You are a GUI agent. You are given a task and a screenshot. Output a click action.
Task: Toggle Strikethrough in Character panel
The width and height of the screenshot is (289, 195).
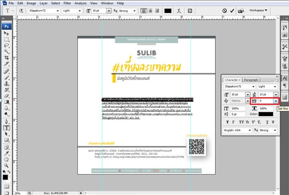[x=273, y=122]
